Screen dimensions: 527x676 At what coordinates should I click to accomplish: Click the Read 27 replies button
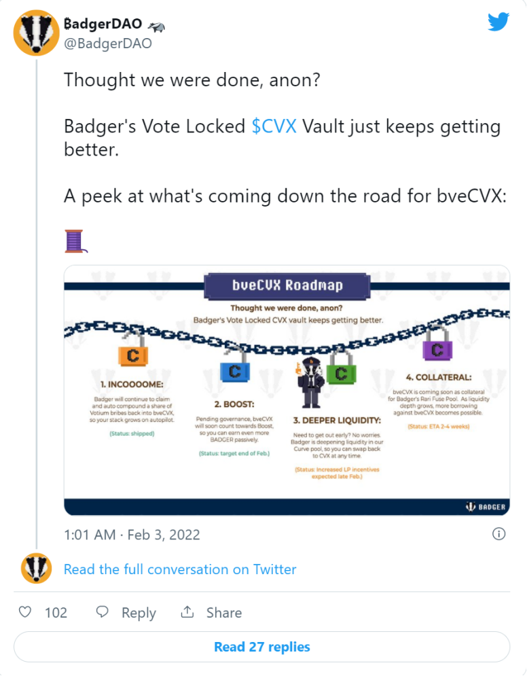pos(262,647)
